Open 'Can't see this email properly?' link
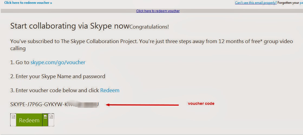The image size is (303, 135). 256,3
